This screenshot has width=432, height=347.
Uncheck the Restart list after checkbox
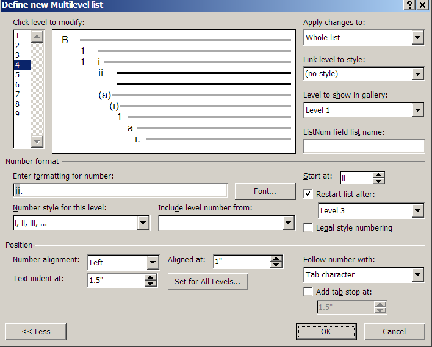coord(308,194)
